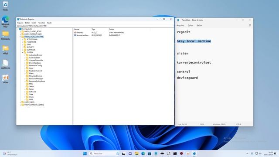
Task: Open Exibir menu in Registry Editor
Action: [34, 23]
